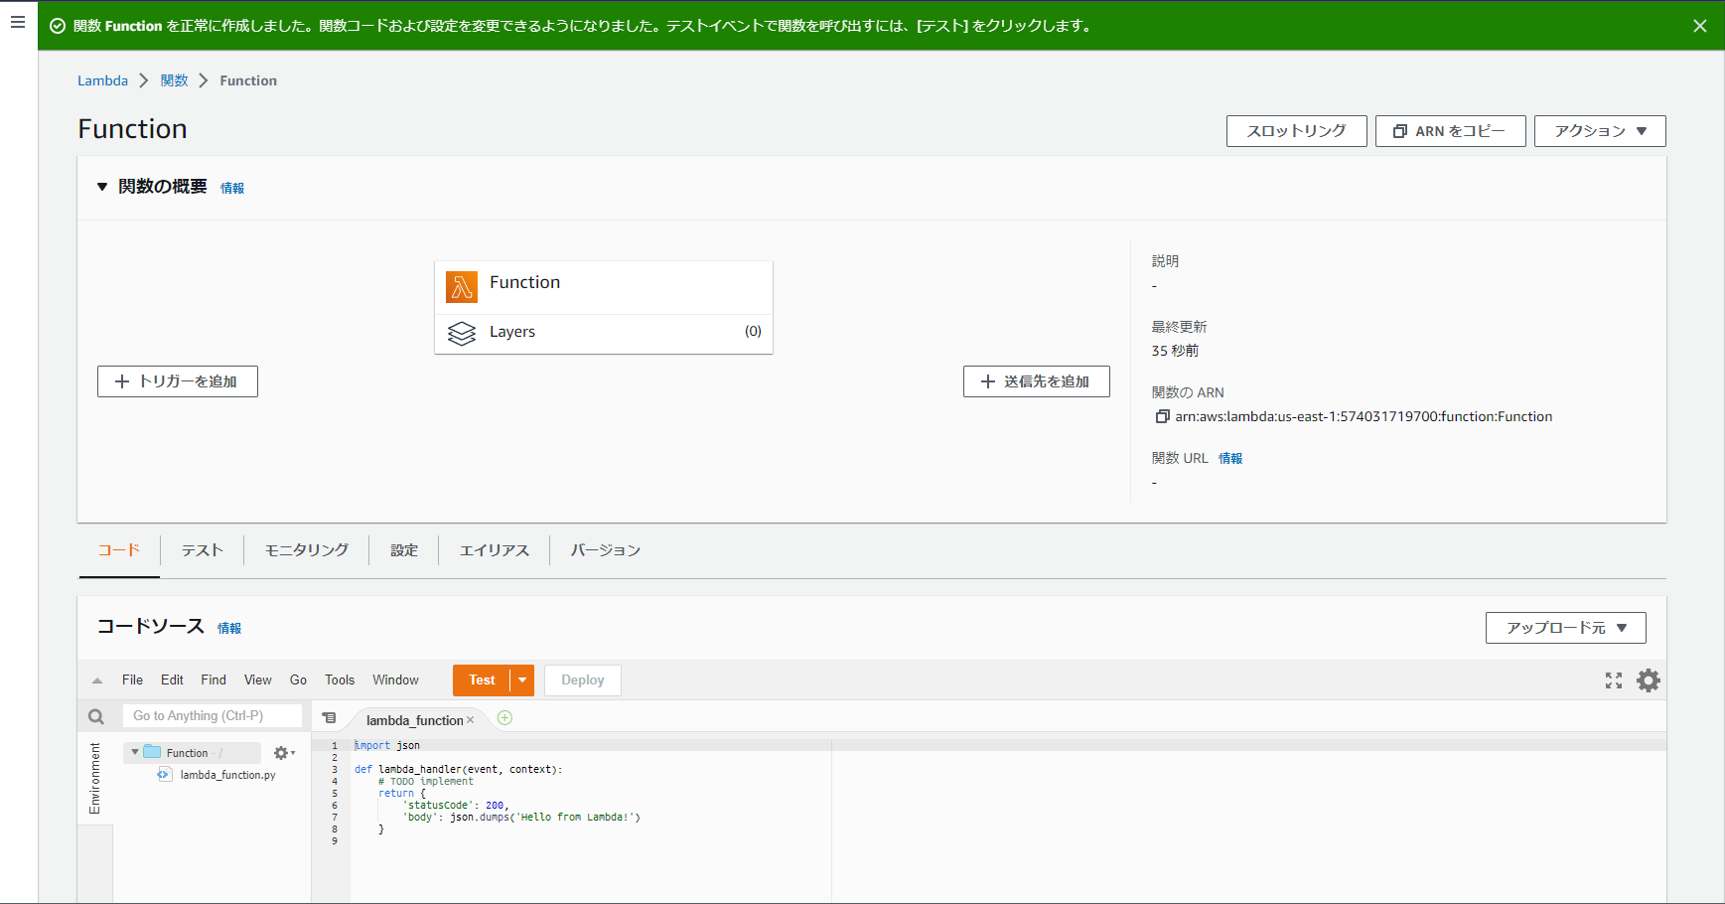This screenshot has height=904, width=1725.
Task: Dismiss the green success banner
Action: coord(1700,26)
